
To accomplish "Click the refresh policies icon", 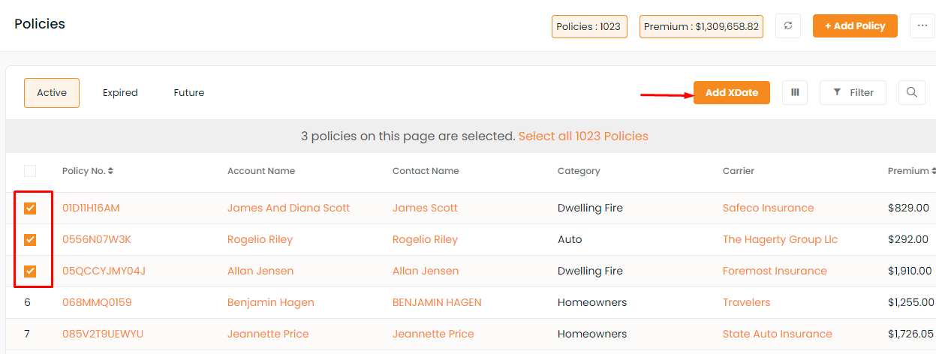I will 787,25.
